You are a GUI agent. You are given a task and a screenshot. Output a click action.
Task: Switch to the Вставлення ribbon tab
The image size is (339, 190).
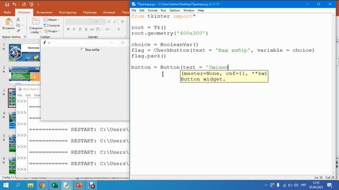point(44,13)
